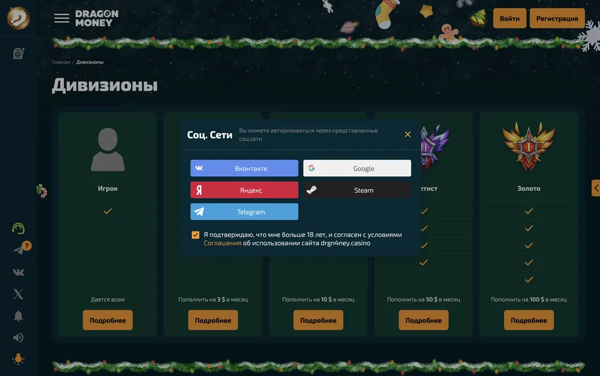Open the VK social icon in left sidebar

19,271
